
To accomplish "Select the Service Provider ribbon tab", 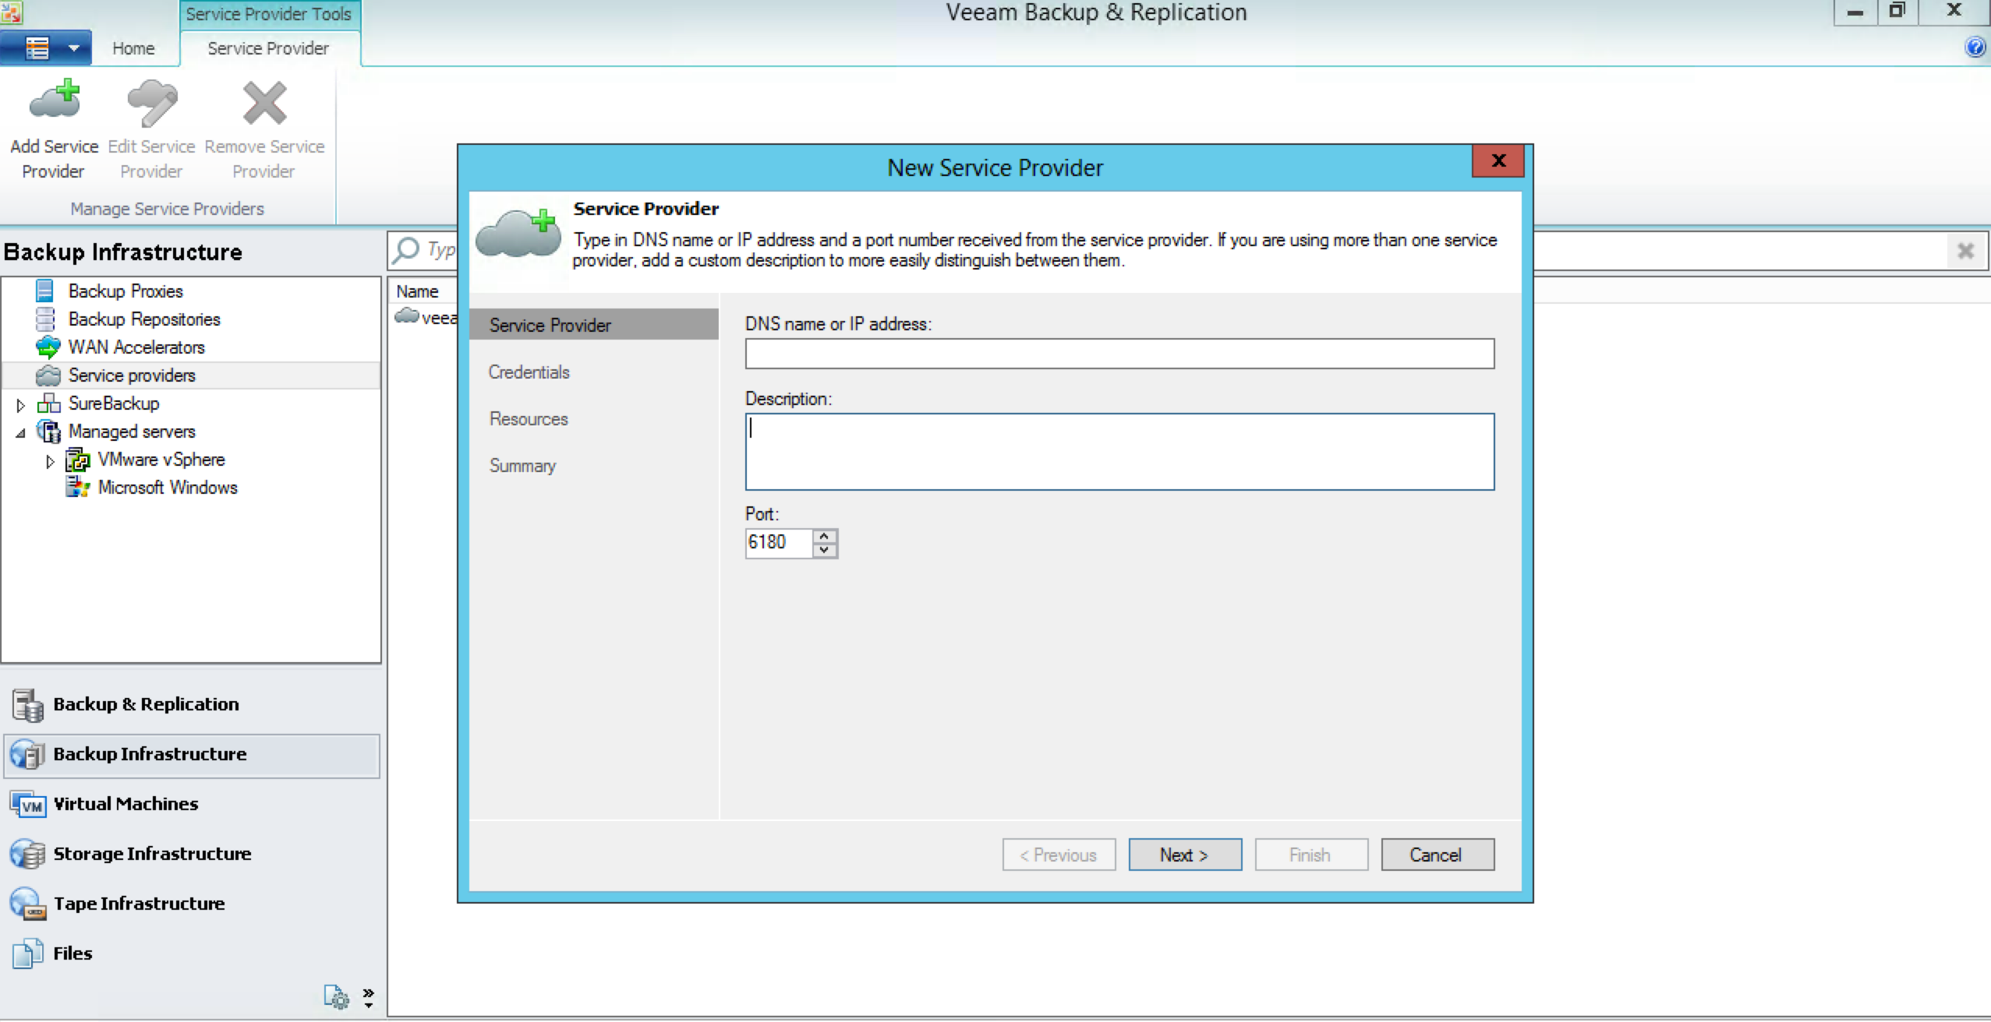I will click(268, 48).
